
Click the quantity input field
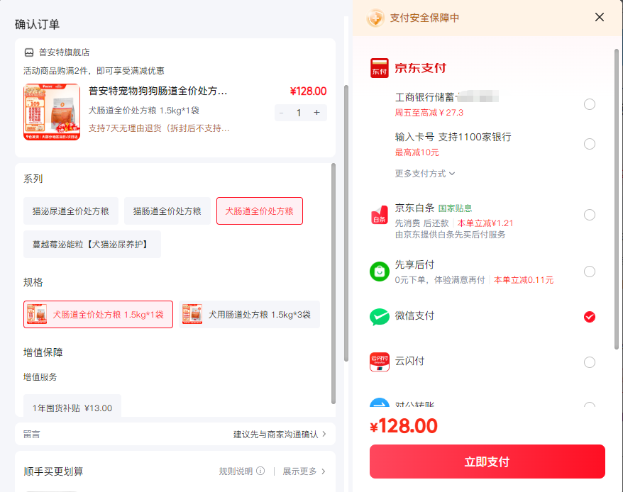[x=299, y=113]
